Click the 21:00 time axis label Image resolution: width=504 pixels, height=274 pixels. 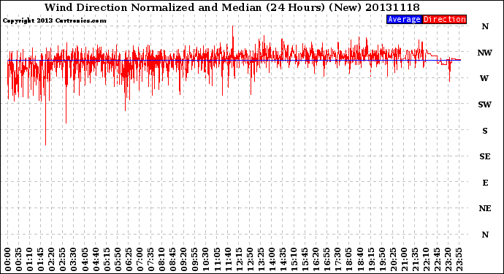point(404,259)
